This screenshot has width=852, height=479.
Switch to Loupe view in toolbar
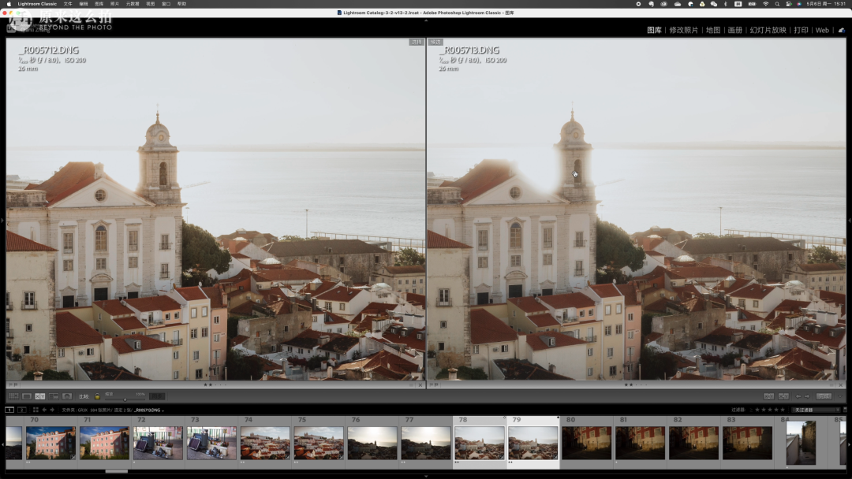tap(27, 396)
